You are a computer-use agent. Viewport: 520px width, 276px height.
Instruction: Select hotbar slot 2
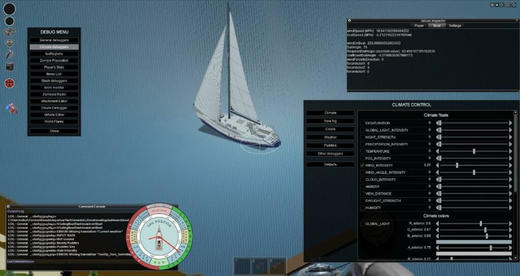[259, 266]
